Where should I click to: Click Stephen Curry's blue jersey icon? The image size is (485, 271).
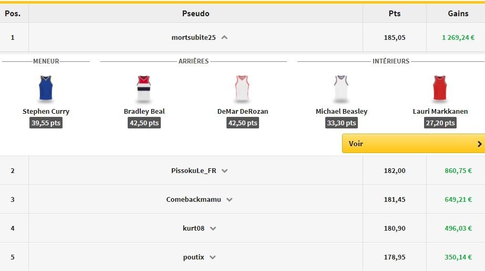[x=46, y=89]
